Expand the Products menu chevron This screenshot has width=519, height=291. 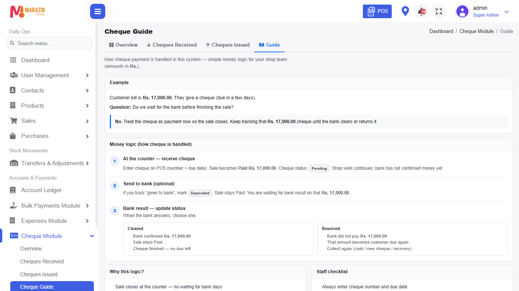(87, 106)
